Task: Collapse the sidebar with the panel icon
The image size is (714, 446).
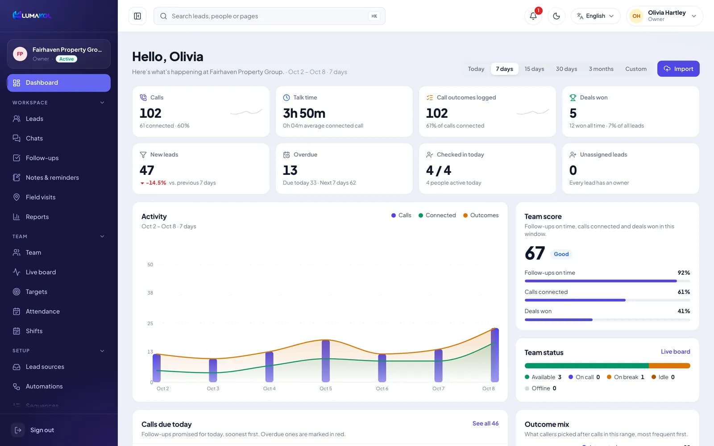Action: 137,16
